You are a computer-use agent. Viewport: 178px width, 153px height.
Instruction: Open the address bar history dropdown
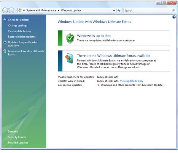114,11
